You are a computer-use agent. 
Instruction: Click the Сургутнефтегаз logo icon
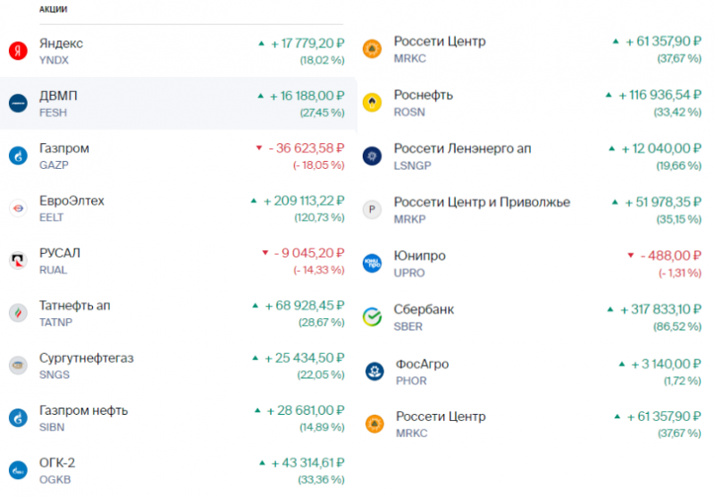pos(18,366)
